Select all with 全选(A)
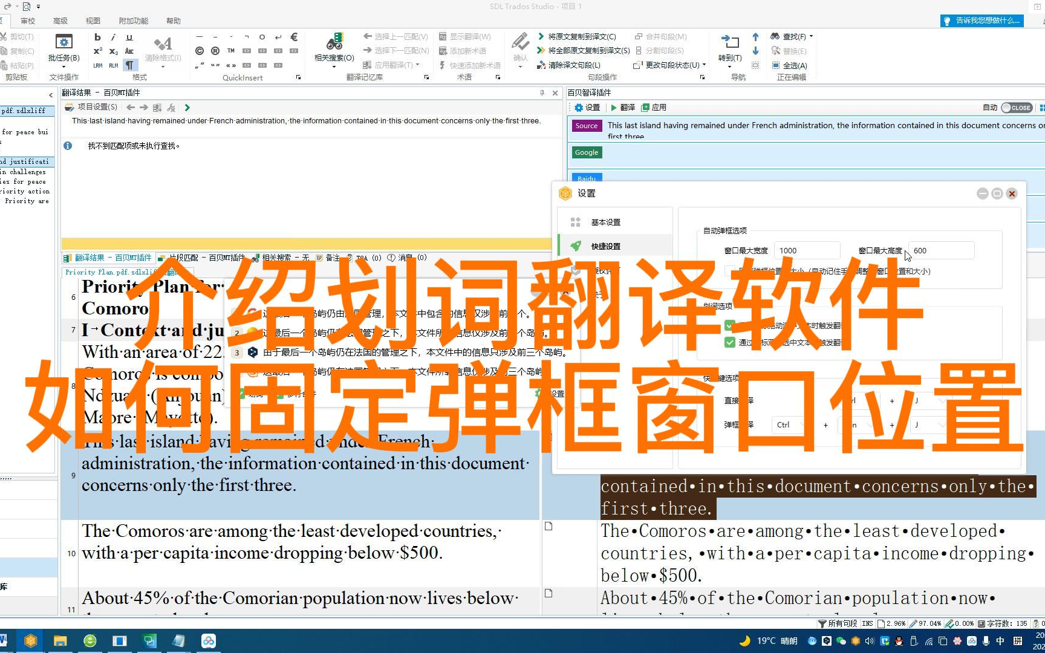Image resolution: width=1045 pixels, height=653 pixels. coord(789,65)
